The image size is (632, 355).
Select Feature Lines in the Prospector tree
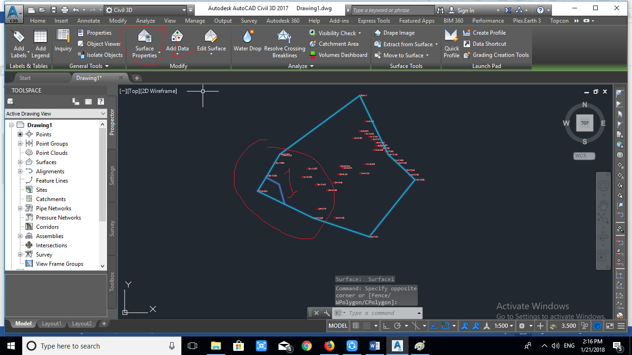click(52, 181)
